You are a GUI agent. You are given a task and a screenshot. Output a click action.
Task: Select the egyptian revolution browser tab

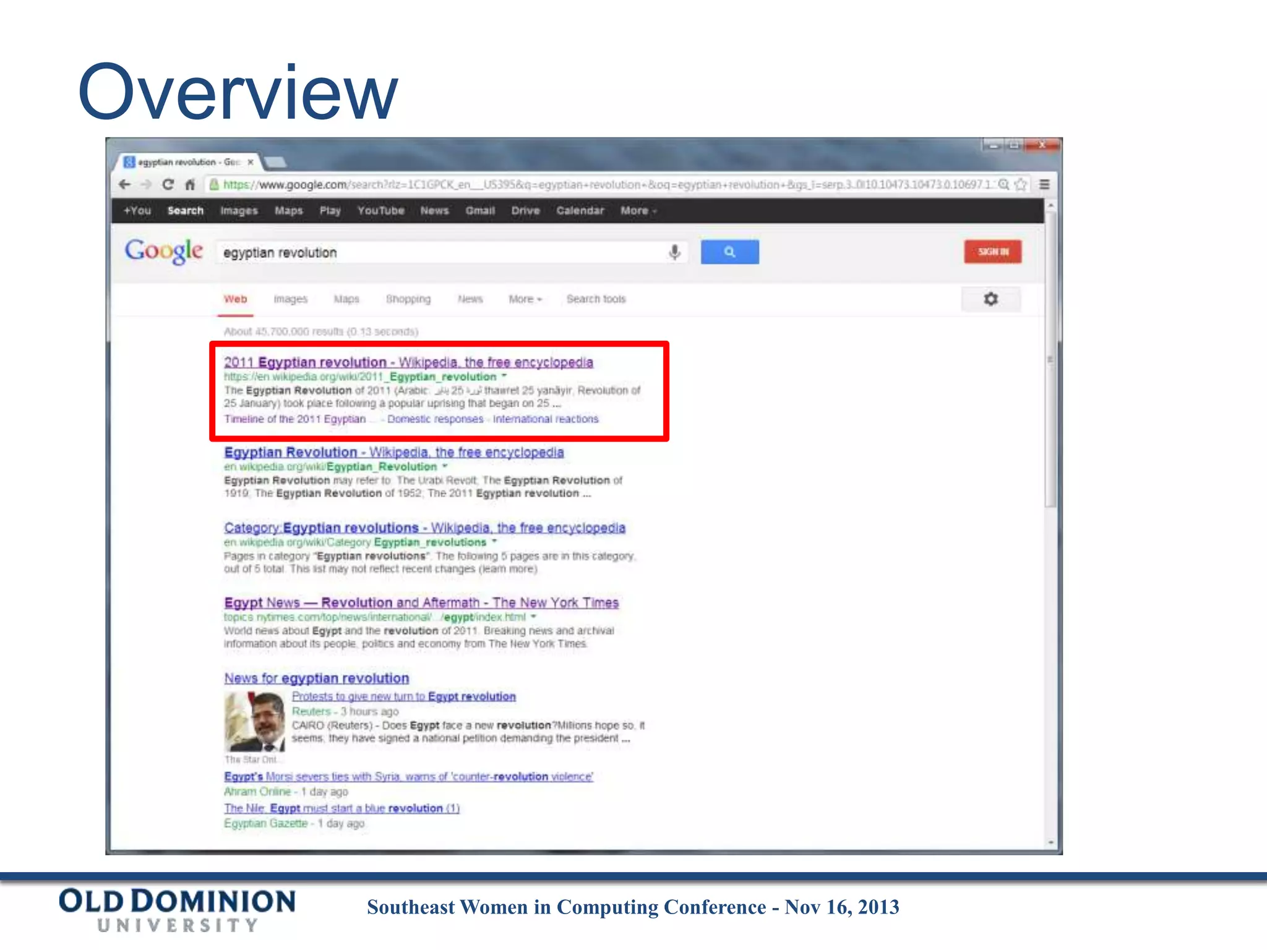click(188, 162)
